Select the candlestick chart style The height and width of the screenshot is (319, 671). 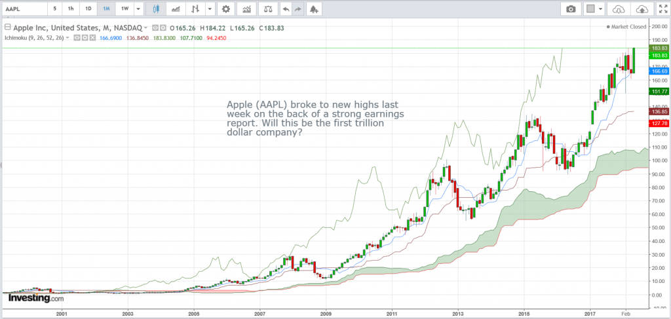pos(156,9)
